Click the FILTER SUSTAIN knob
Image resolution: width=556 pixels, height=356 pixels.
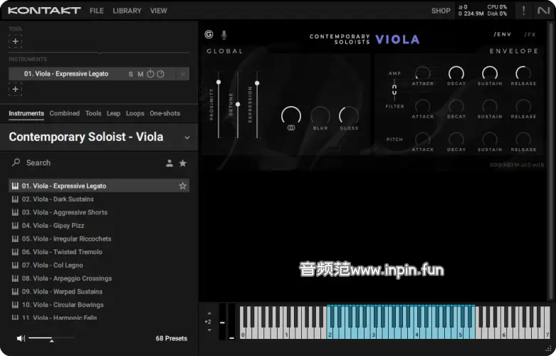point(490,106)
